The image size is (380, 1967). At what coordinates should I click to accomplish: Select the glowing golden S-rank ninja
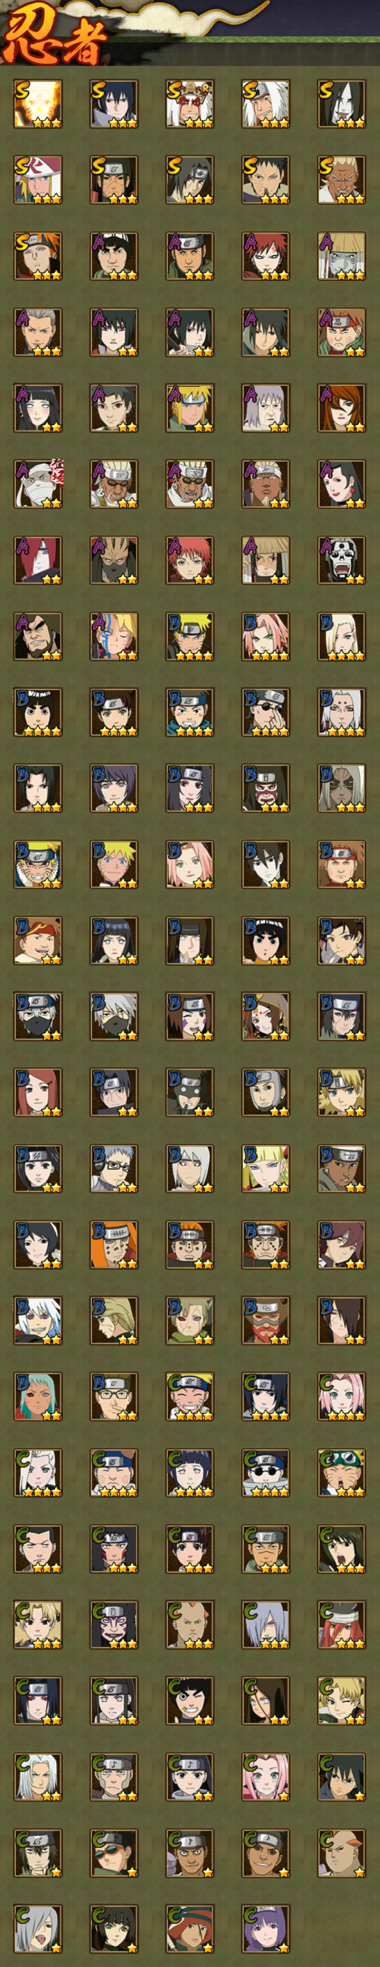(x=37, y=104)
